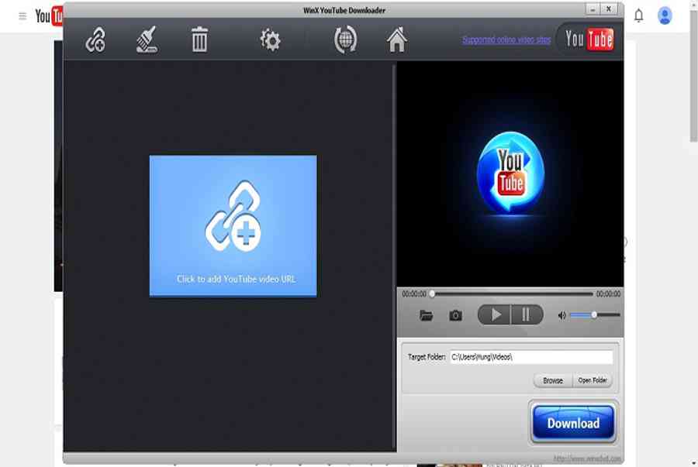Image resolution: width=698 pixels, height=467 pixels.
Task: Click the Target Folder path field
Action: coord(531,357)
